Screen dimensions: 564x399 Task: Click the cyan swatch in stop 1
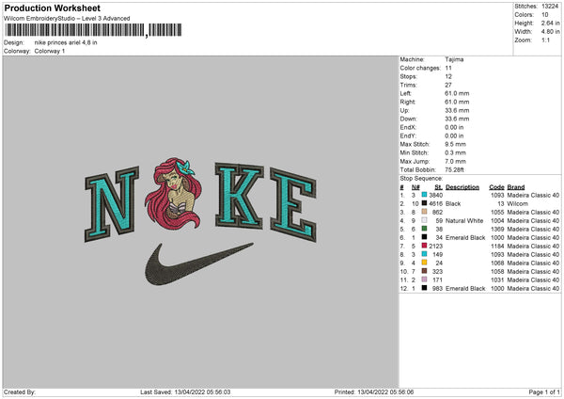coord(424,195)
